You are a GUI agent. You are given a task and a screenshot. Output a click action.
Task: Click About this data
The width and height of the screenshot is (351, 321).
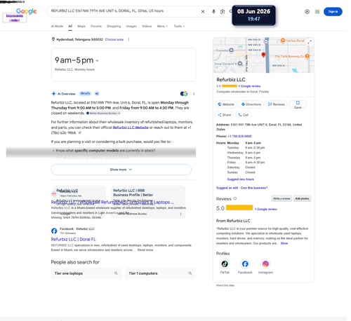click(x=225, y=285)
